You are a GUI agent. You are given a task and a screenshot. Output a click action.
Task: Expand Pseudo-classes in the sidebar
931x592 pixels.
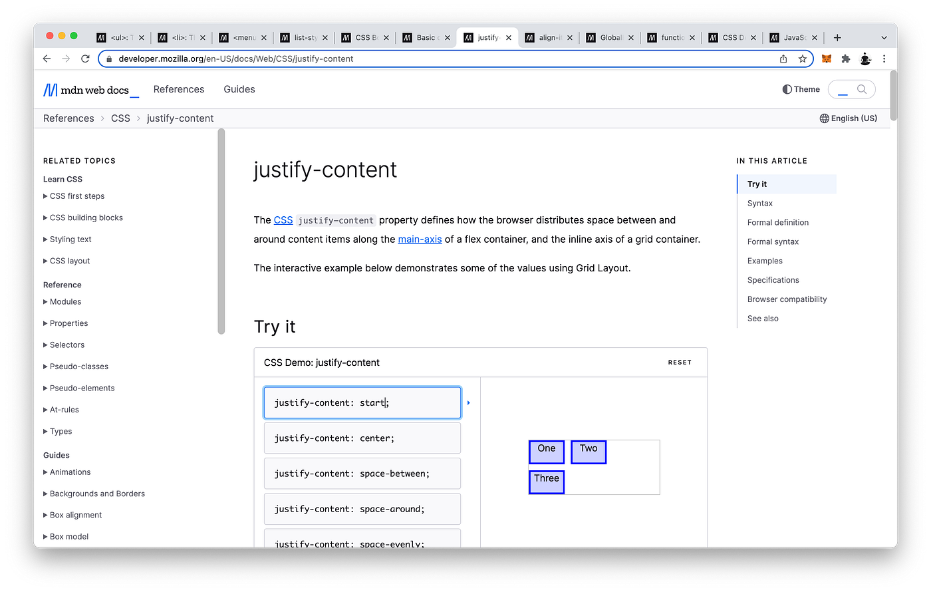[x=77, y=366]
